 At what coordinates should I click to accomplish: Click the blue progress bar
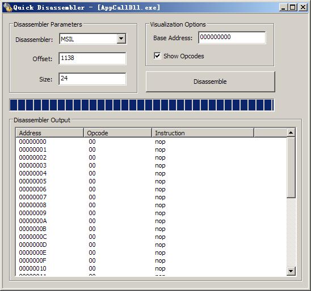point(142,105)
